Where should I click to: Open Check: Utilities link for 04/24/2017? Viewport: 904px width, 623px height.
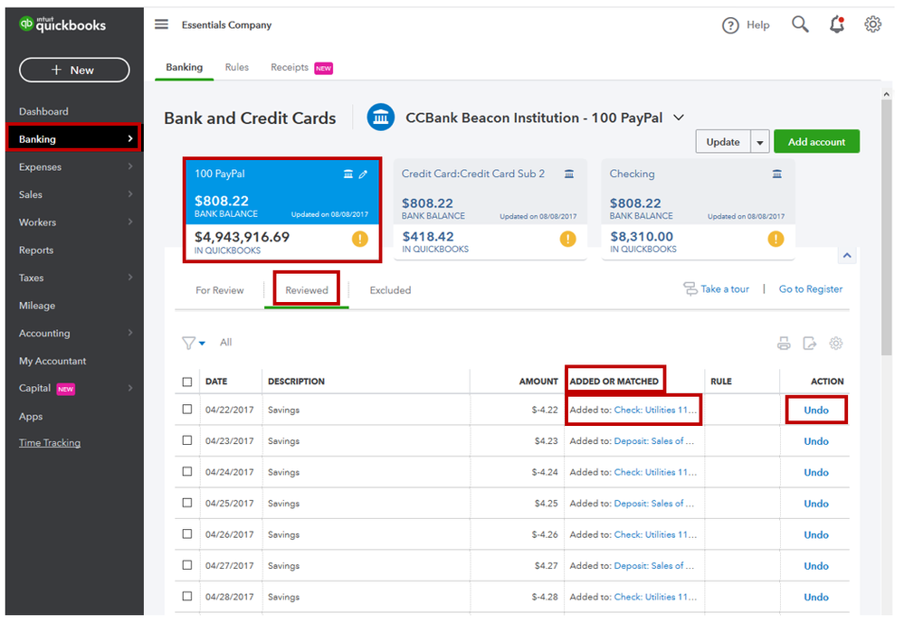[x=655, y=472]
